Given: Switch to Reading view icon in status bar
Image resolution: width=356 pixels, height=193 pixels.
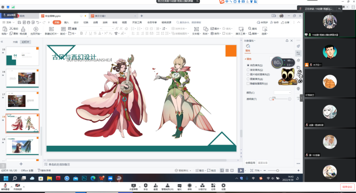Looking at the screenshot, I should click(x=232, y=170).
